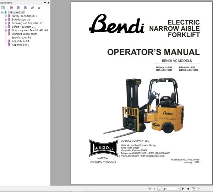Screen dimensions: 213x192
Task: Collapse the Bookmarks panel with left arrow
Action: [48, 2]
